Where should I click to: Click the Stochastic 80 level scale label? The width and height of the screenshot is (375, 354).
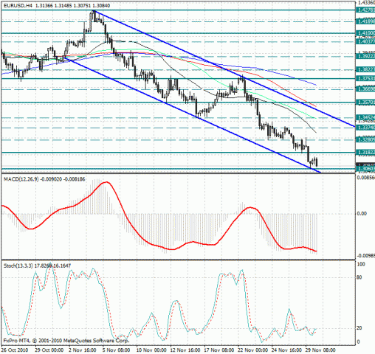[359, 277]
